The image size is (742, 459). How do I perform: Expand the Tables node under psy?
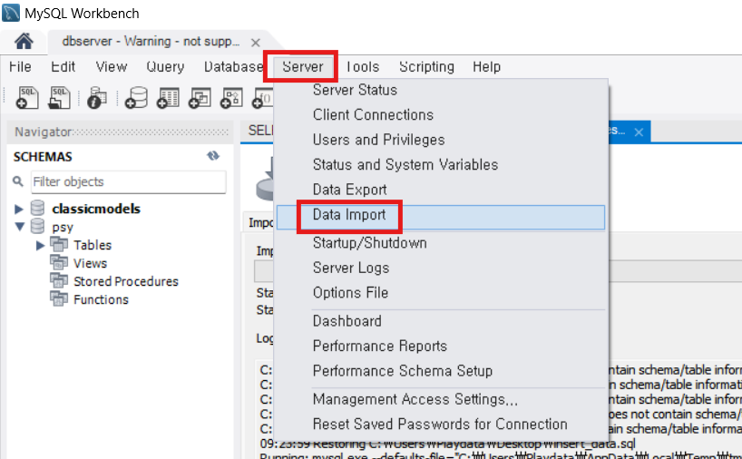tap(40, 245)
